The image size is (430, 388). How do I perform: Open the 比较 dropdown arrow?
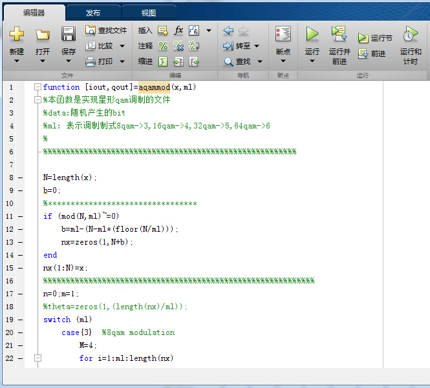pos(122,46)
